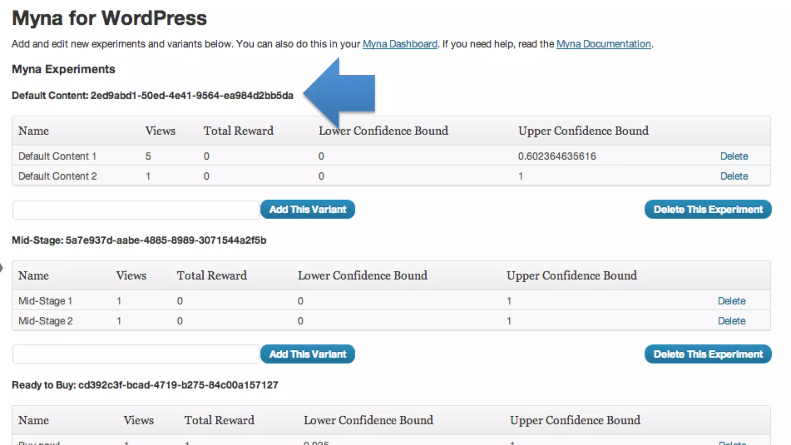
Task: Click the Default Content experiment ID heading
Action: coord(153,95)
